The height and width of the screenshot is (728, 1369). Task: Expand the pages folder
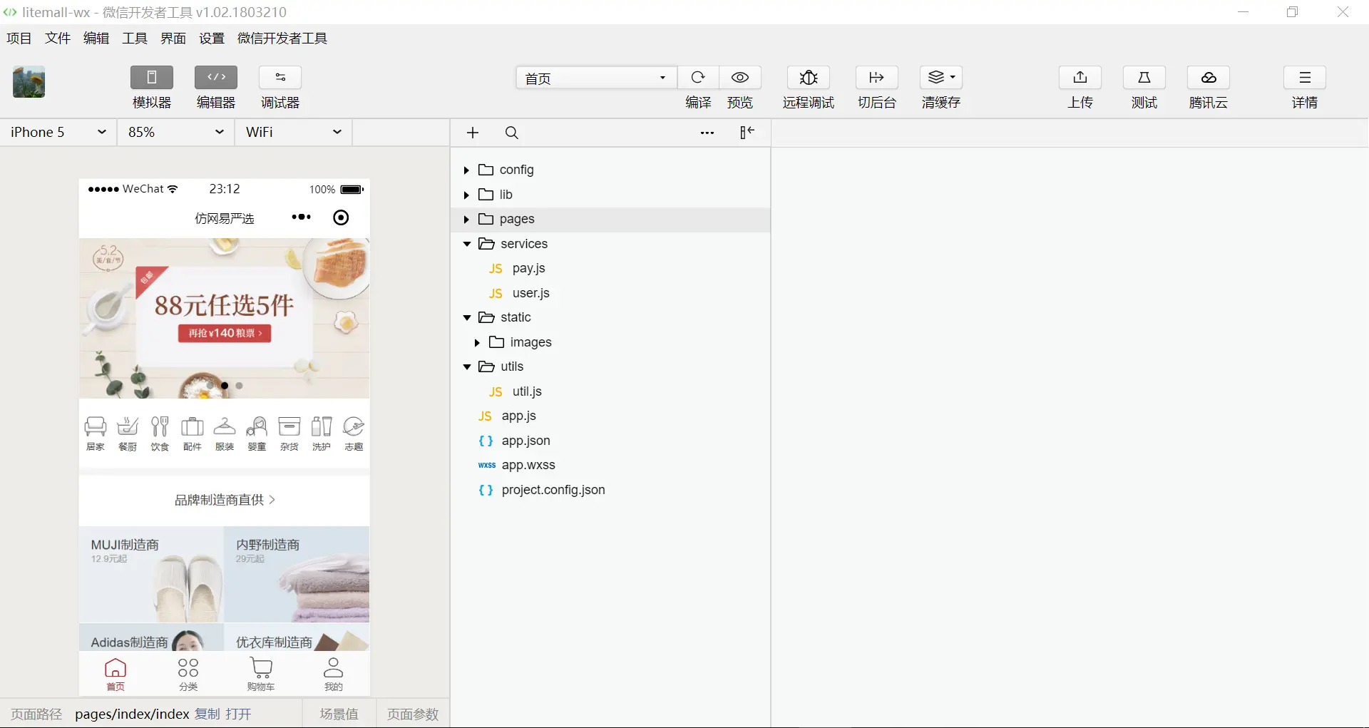(x=611, y=219)
